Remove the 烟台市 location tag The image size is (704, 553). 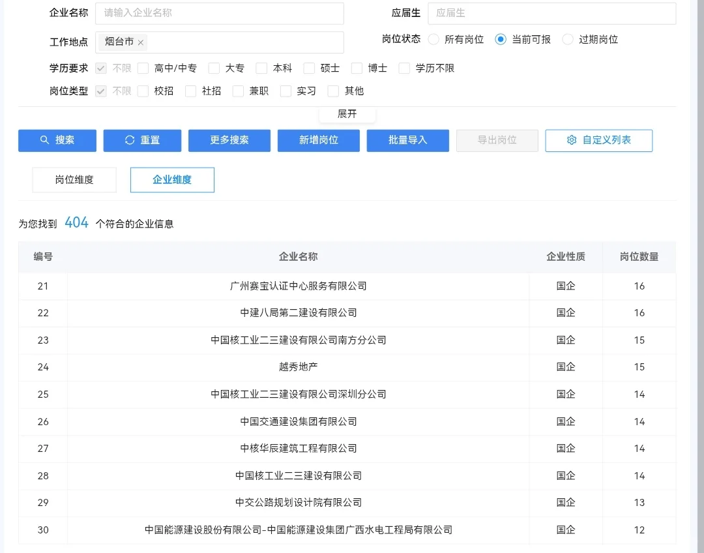[x=141, y=42]
